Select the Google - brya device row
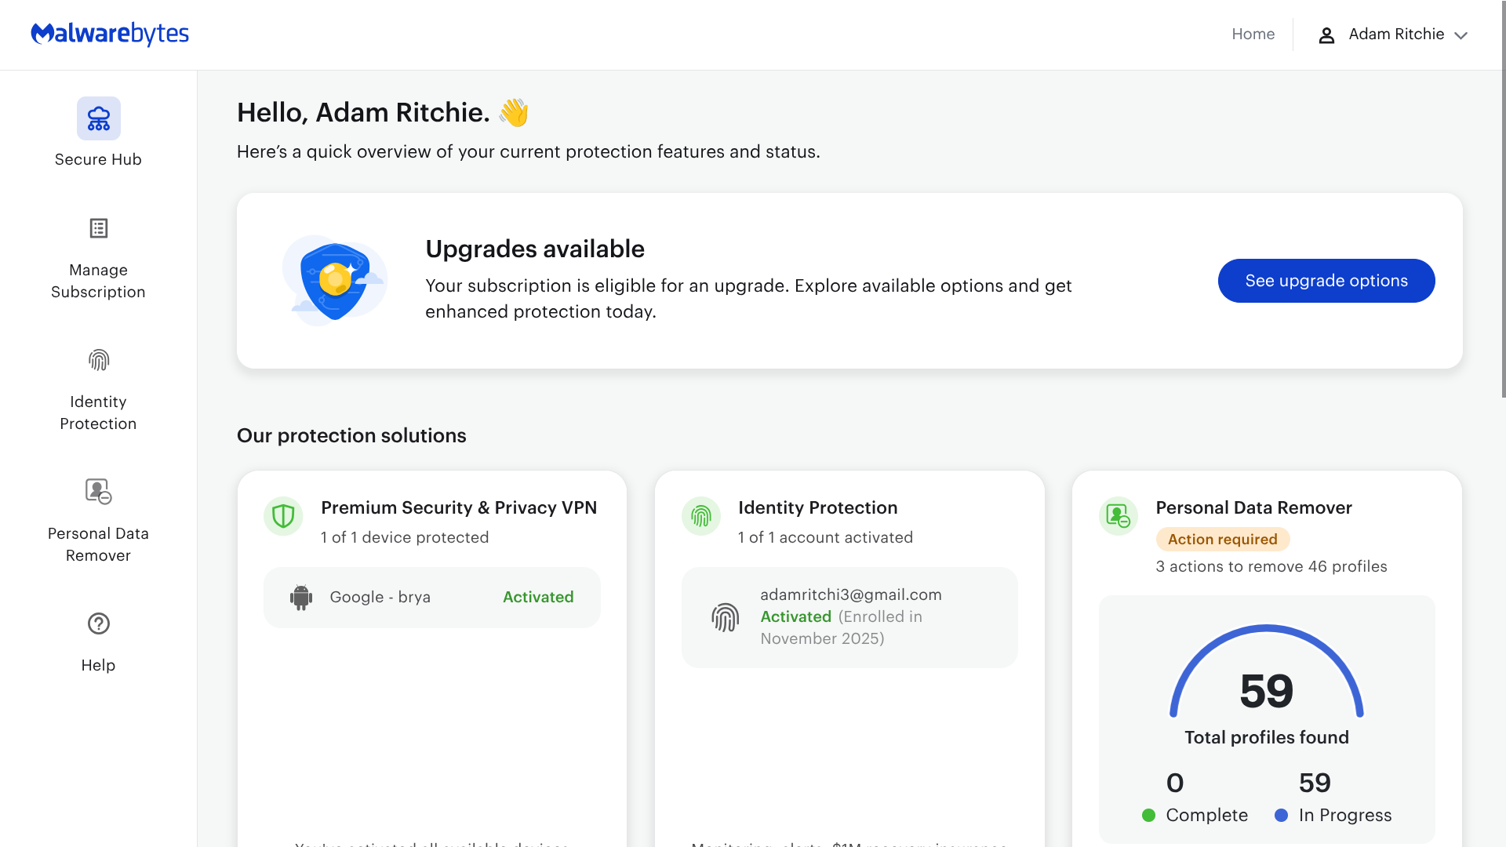The image size is (1506, 847). coord(432,598)
